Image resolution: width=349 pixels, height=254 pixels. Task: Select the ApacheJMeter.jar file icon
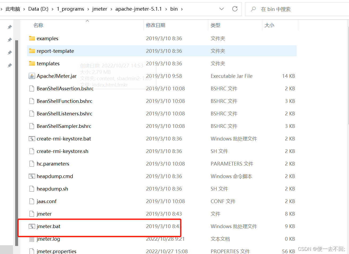pyautogui.click(x=32, y=76)
